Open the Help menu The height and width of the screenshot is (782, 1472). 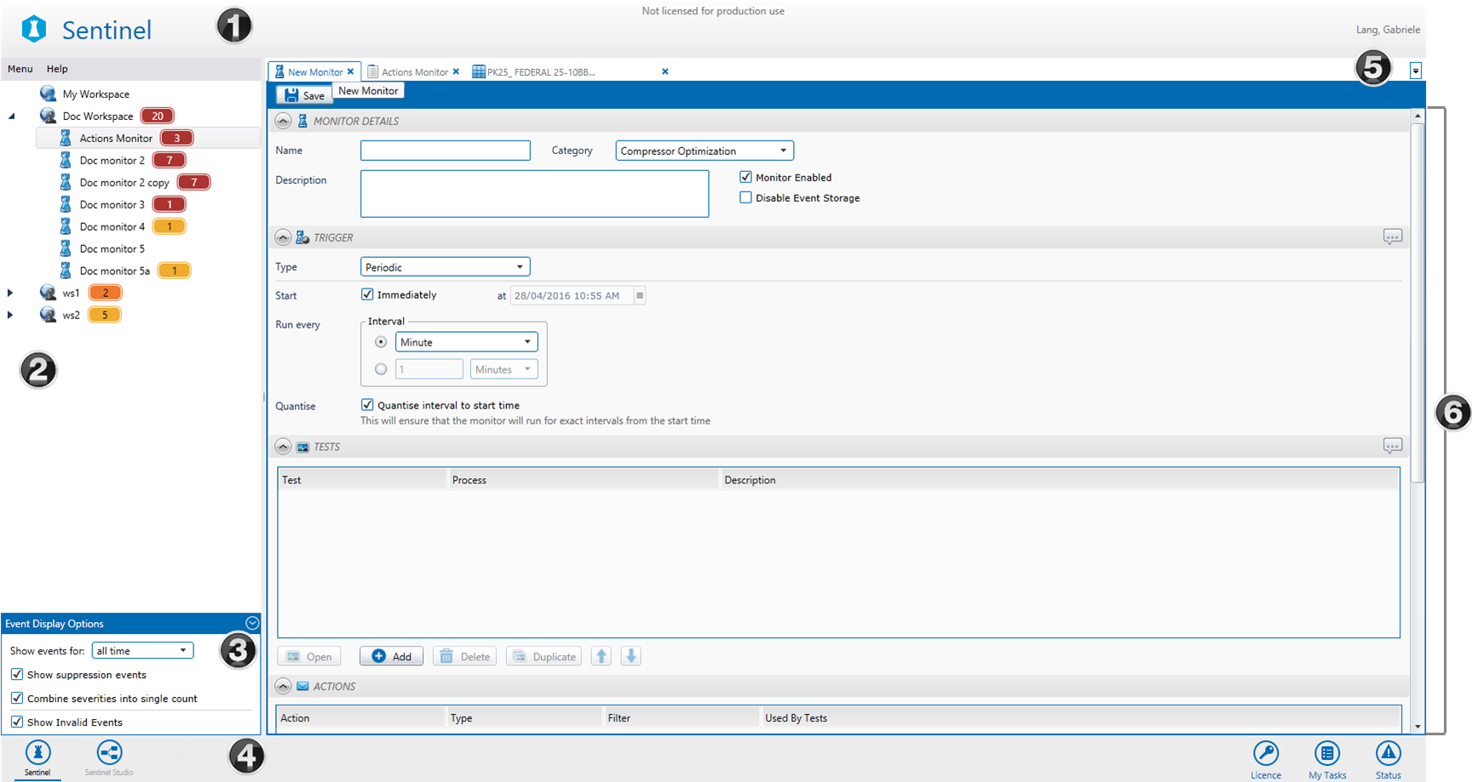pos(57,69)
